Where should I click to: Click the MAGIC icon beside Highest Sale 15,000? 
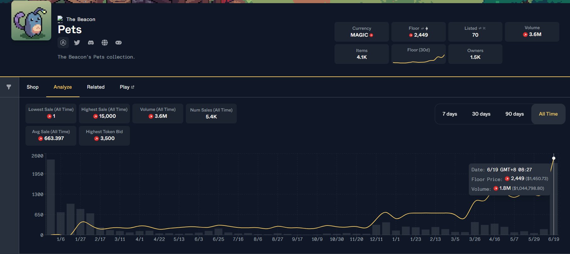click(x=96, y=116)
